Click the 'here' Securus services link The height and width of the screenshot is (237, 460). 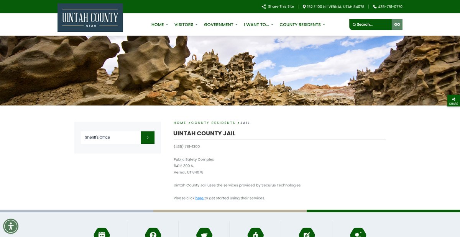click(199, 198)
